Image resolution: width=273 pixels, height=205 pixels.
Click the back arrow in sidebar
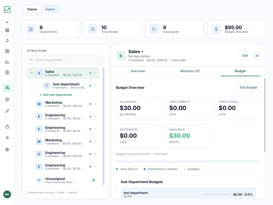(7, 22)
